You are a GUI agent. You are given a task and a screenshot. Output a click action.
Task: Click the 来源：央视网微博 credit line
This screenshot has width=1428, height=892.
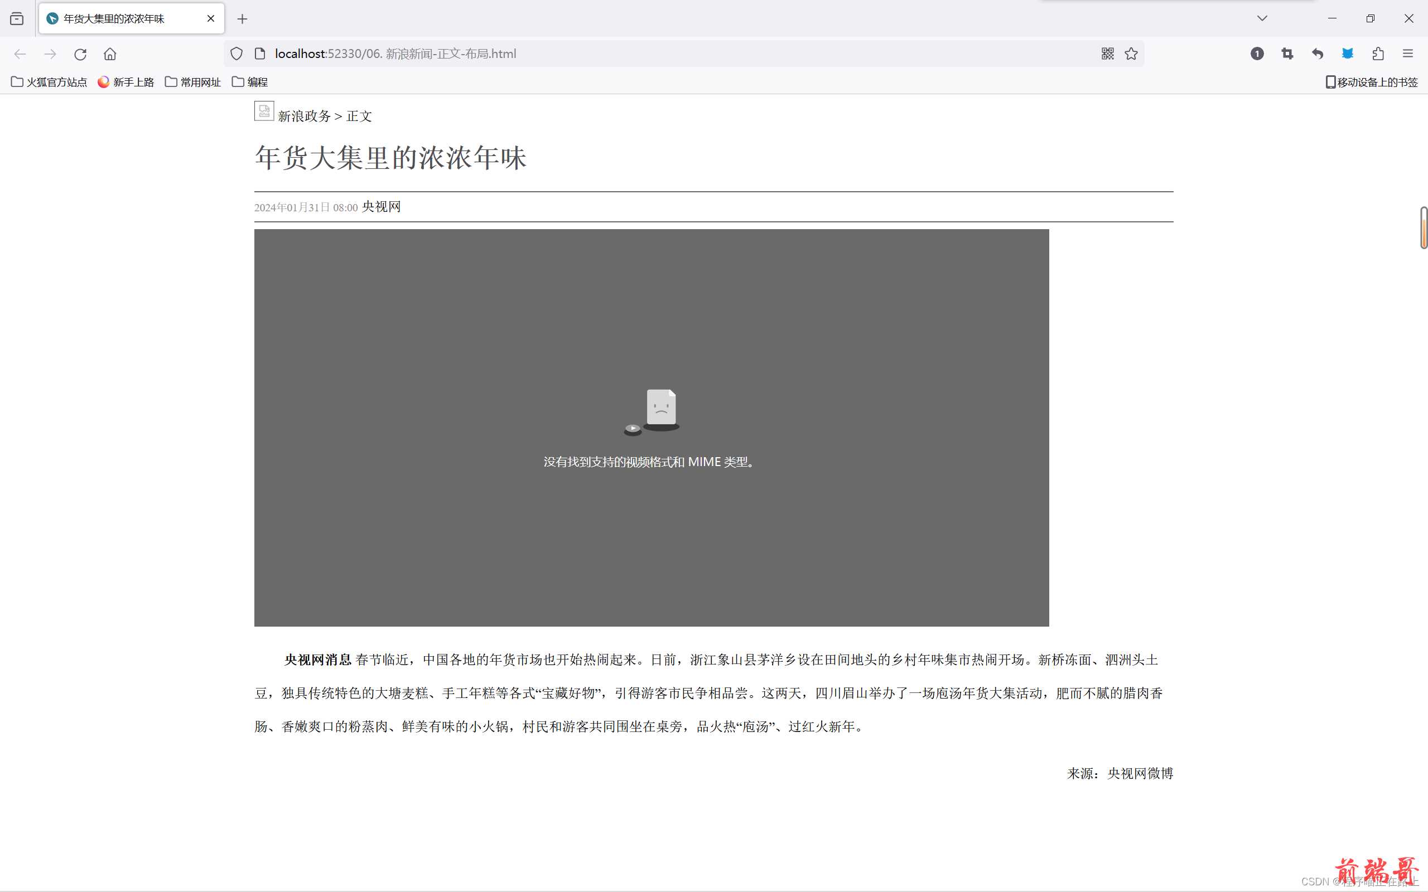(1120, 773)
